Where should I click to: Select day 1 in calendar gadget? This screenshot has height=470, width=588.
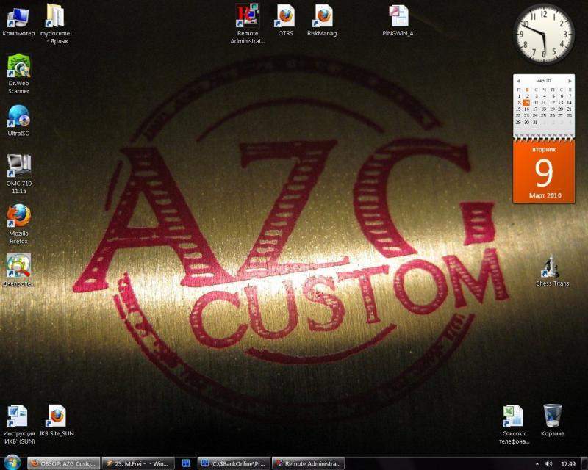pyautogui.click(x=519, y=96)
